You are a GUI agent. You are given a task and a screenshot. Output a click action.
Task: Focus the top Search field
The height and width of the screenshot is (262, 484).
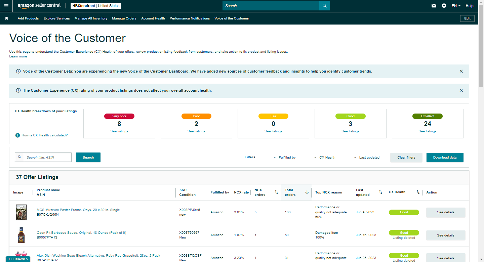click(x=271, y=6)
